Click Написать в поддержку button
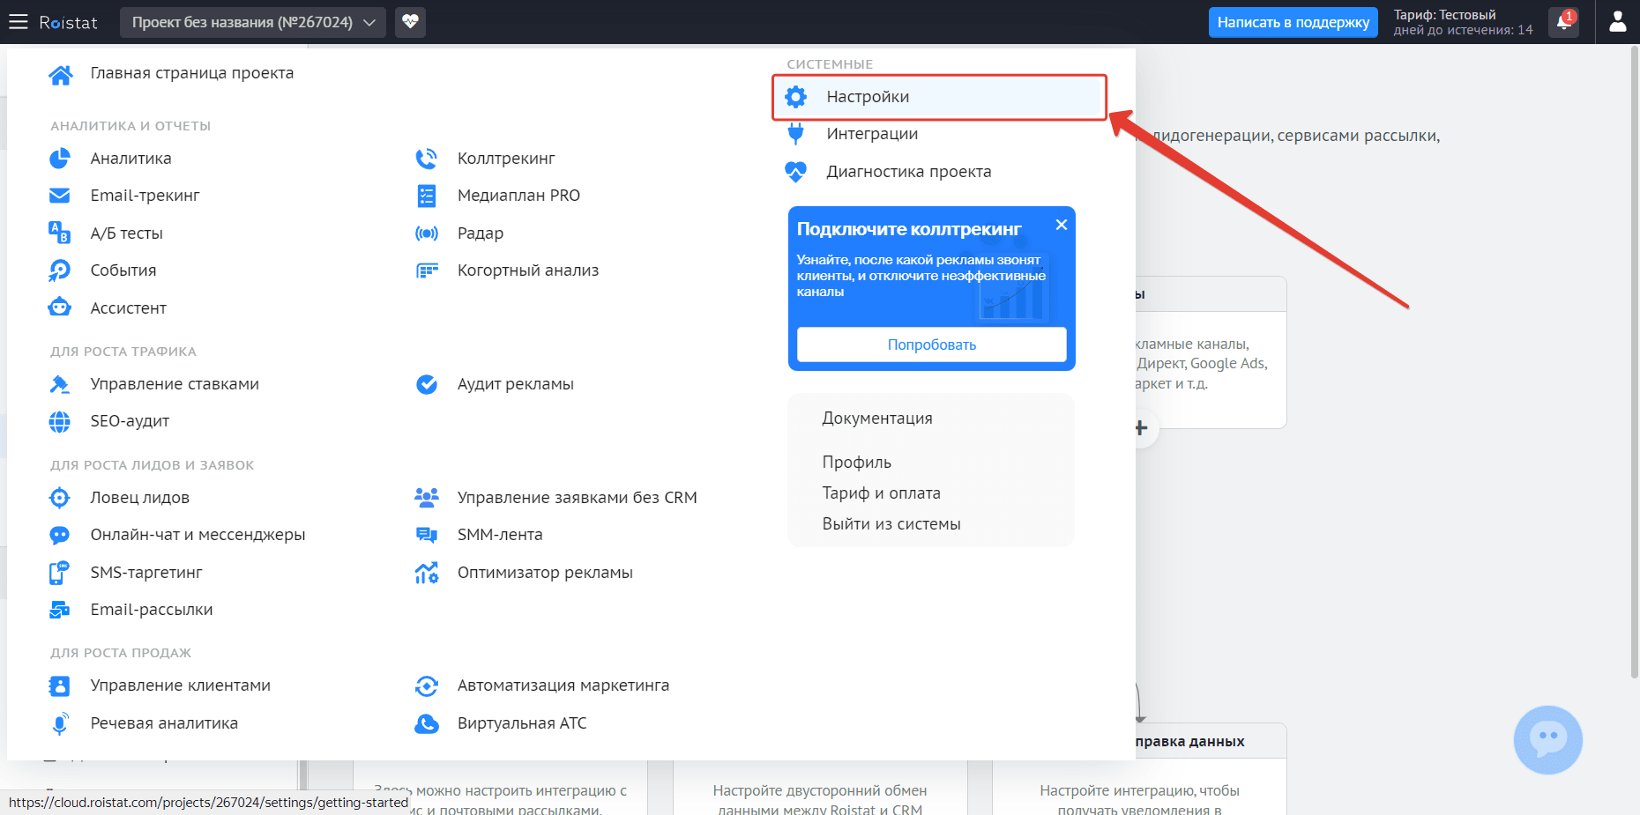 pyautogui.click(x=1293, y=22)
